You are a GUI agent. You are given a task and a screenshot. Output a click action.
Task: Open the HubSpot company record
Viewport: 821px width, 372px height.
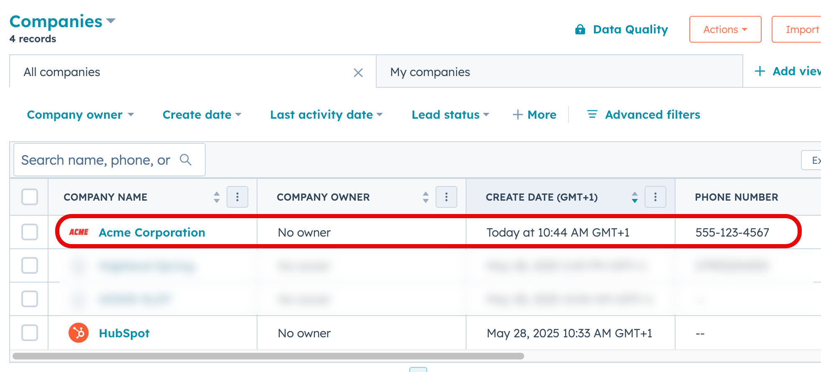pos(124,333)
